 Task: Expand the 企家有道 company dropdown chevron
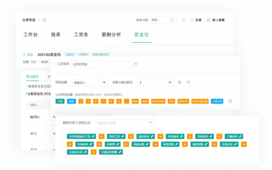[39, 20]
